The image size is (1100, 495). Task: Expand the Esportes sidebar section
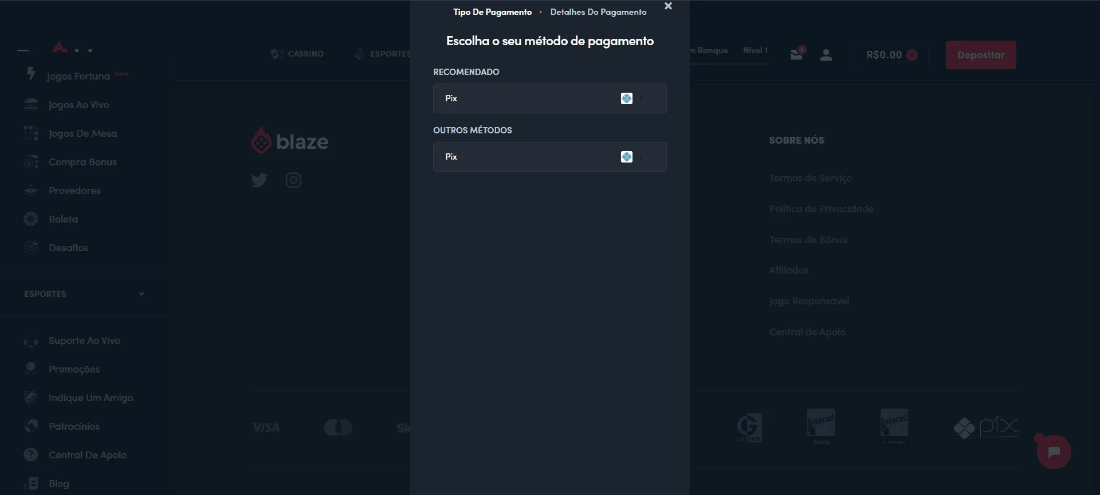[84, 294]
